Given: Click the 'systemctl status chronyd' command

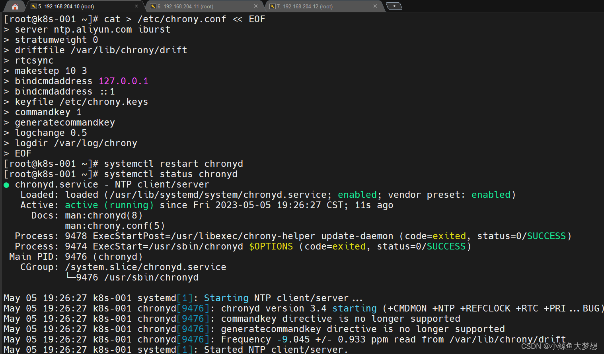Looking at the screenshot, I should click(x=171, y=174).
